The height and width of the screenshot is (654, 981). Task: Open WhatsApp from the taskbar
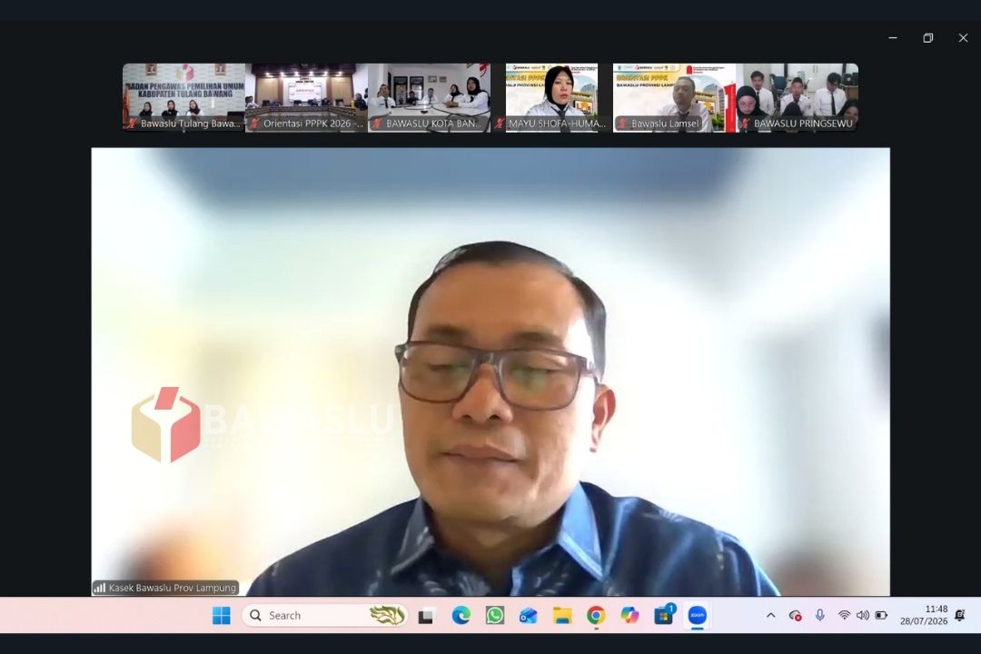pyautogui.click(x=495, y=616)
